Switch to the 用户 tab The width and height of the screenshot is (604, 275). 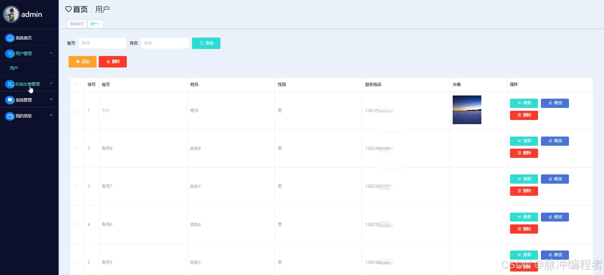95,24
